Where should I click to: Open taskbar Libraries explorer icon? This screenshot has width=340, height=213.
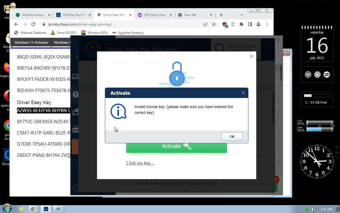(x=21, y=209)
